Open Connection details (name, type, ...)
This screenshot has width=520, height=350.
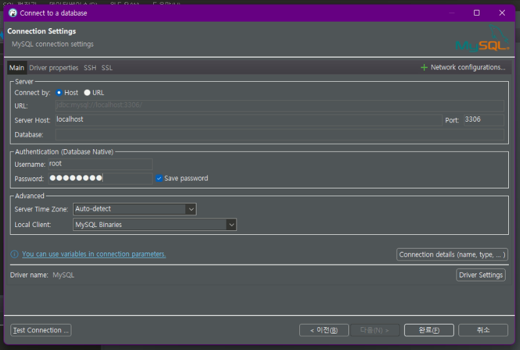[x=452, y=254]
